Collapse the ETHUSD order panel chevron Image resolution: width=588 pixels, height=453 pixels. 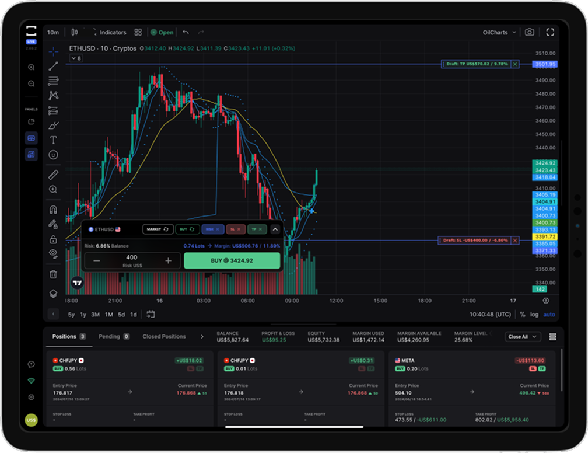pyautogui.click(x=275, y=229)
